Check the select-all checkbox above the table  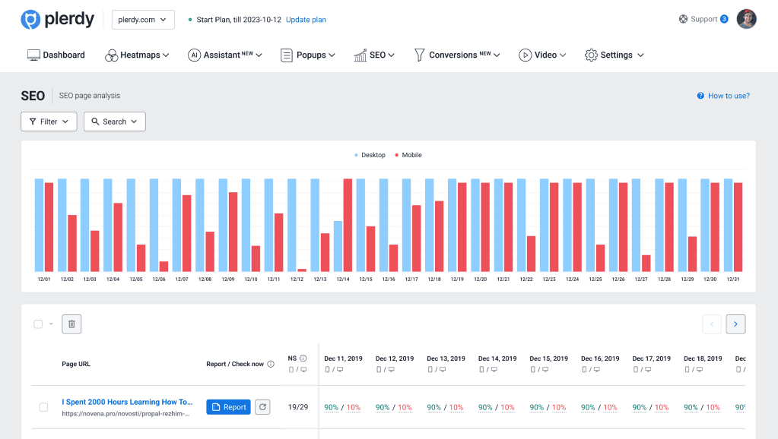click(37, 324)
